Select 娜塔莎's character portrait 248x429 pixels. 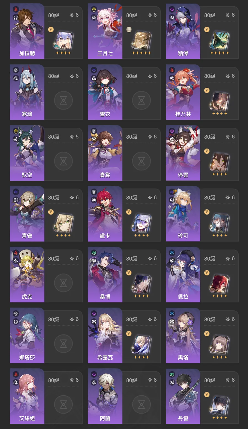27,335
